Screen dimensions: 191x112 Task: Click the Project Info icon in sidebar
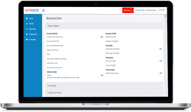[x=27, y=34]
